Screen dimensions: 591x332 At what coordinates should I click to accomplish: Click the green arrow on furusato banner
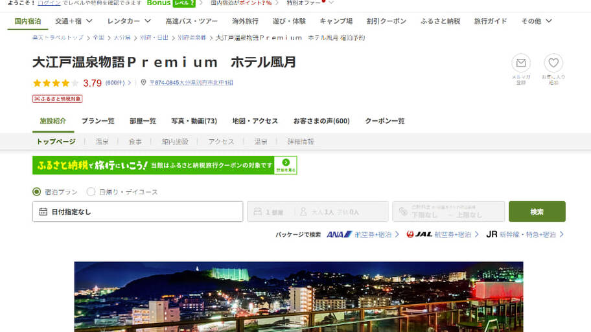pos(286,162)
